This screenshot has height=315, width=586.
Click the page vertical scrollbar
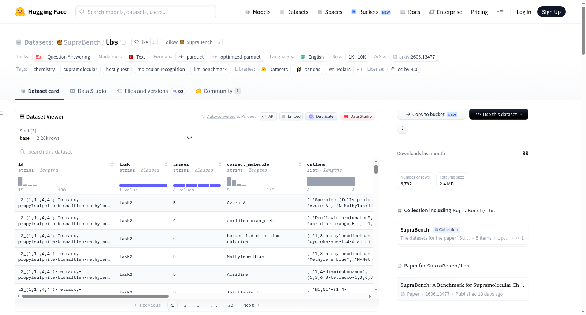point(583,31)
